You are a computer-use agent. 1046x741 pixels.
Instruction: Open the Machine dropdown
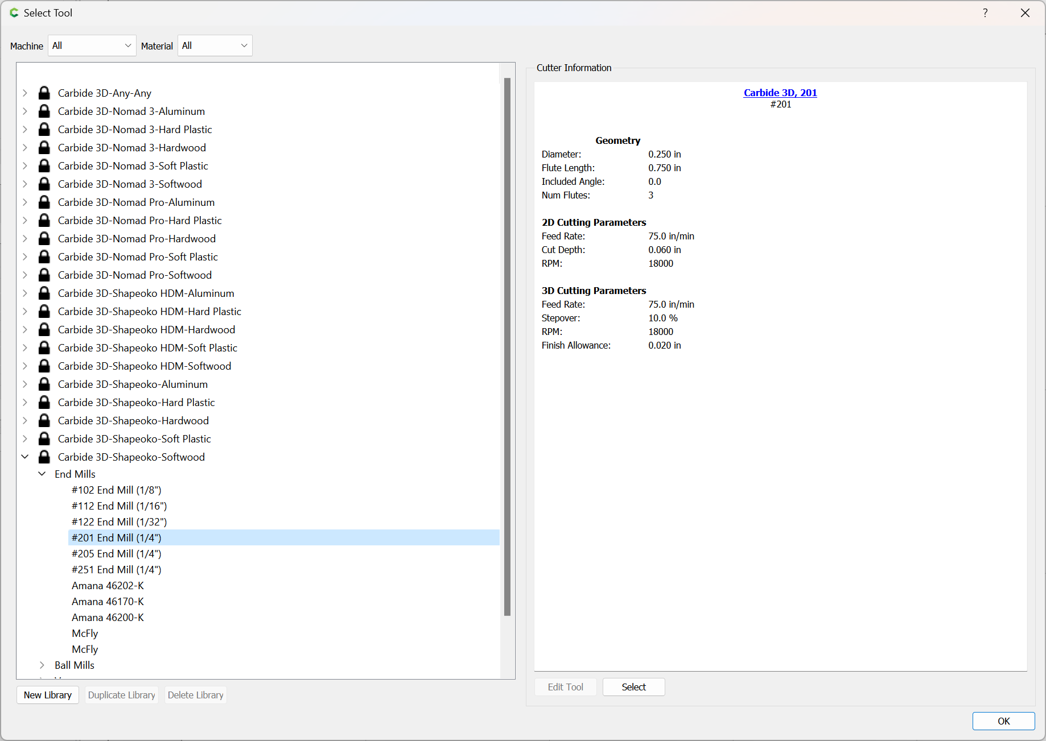92,45
